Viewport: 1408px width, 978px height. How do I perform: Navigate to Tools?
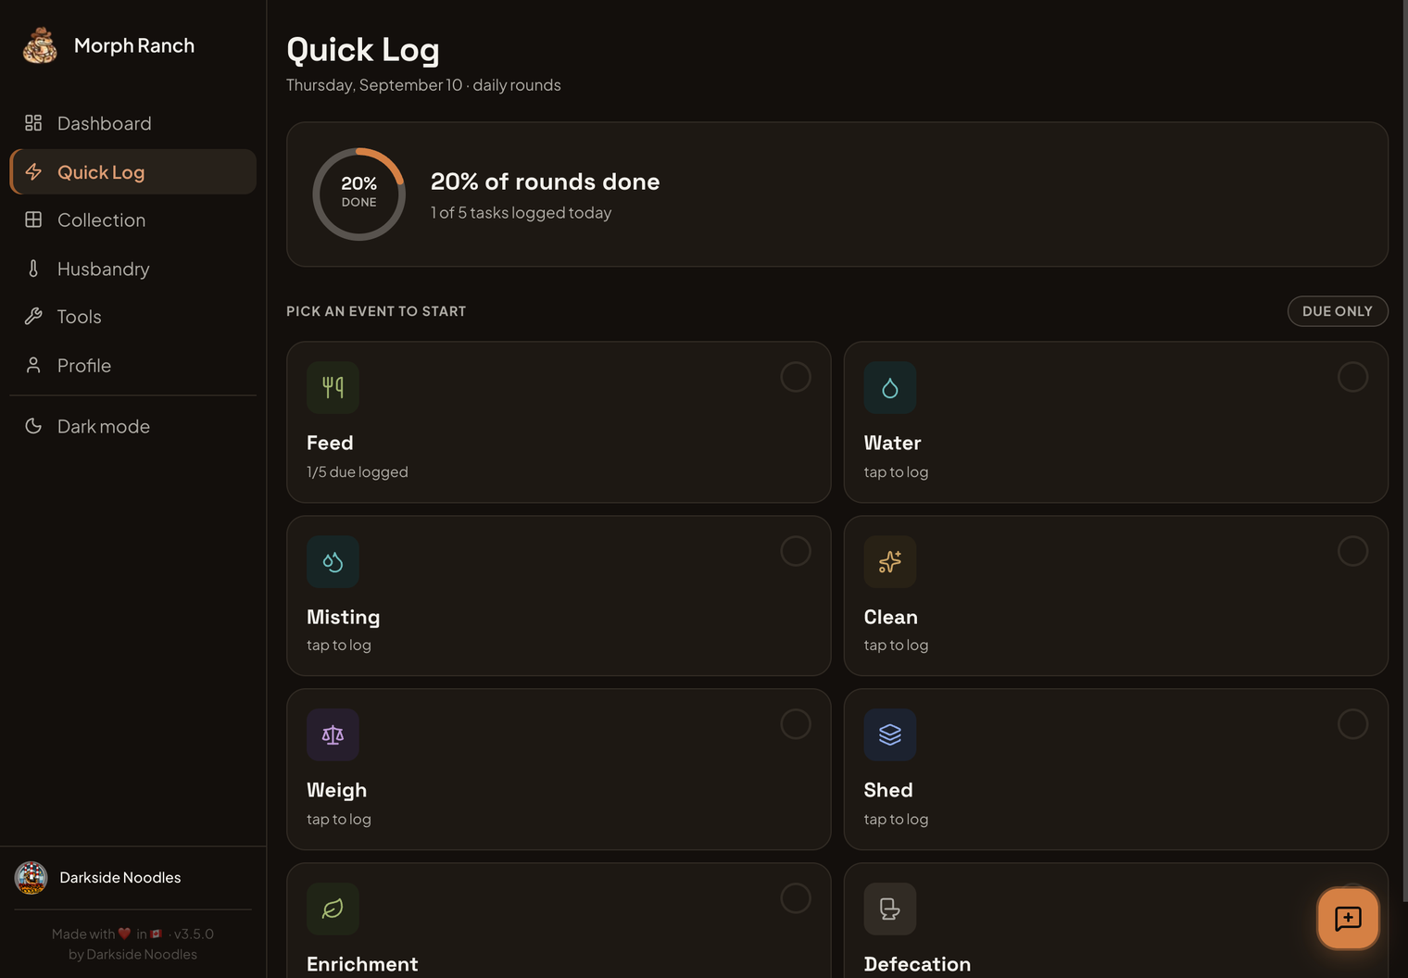tap(132, 317)
